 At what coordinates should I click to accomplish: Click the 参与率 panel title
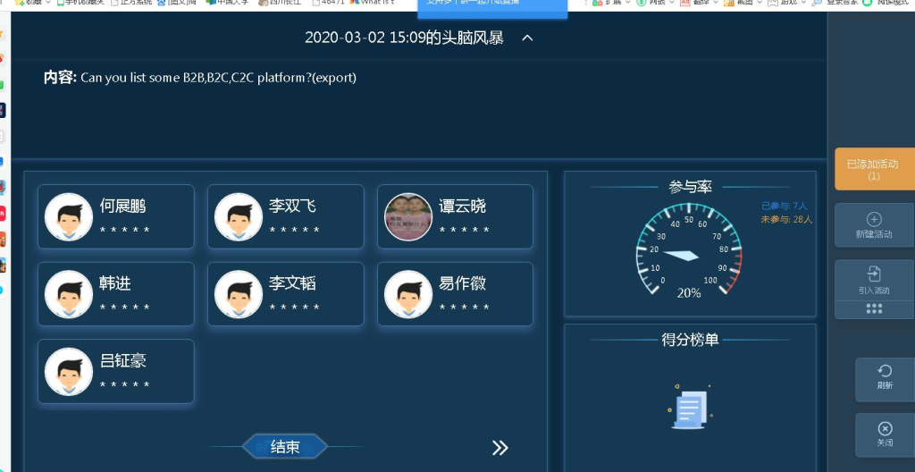click(x=691, y=187)
